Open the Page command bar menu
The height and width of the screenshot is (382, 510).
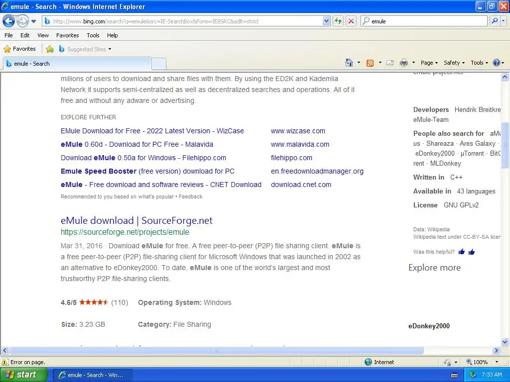point(429,63)
